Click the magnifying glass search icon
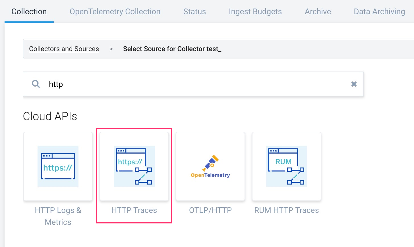Image resolution: width=414 pixels, height=247 pixels. point(36,84)
